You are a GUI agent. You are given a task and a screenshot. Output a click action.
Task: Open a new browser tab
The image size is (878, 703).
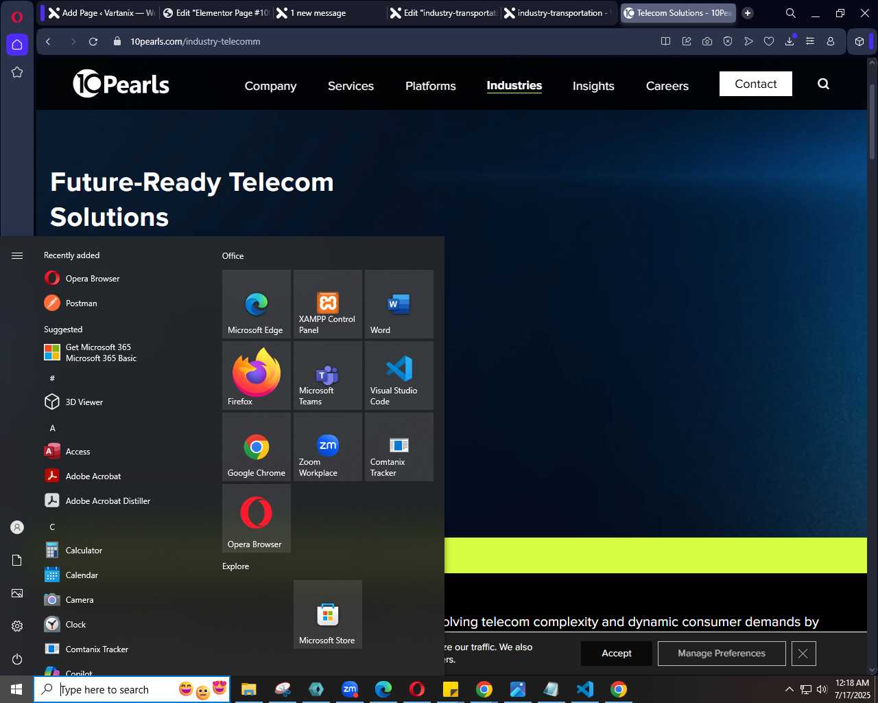748,13
